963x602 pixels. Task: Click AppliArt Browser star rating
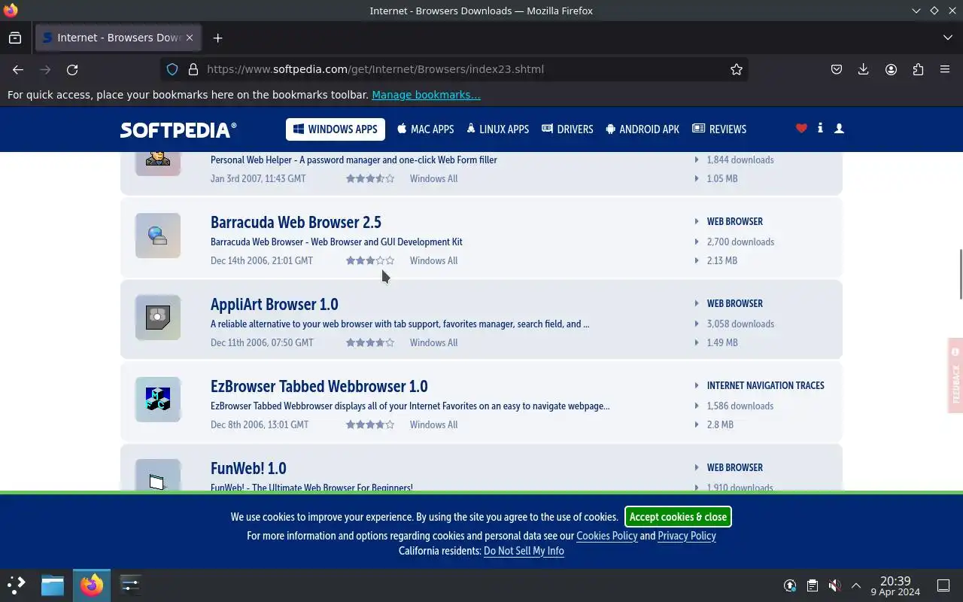(x=370, y=342)
